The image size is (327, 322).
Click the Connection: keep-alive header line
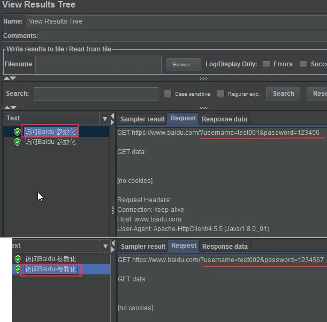coord(150,210)
